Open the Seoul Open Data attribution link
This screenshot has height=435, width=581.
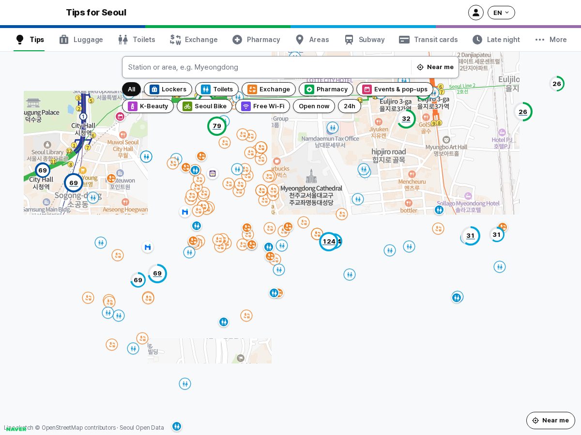point(142,428)
